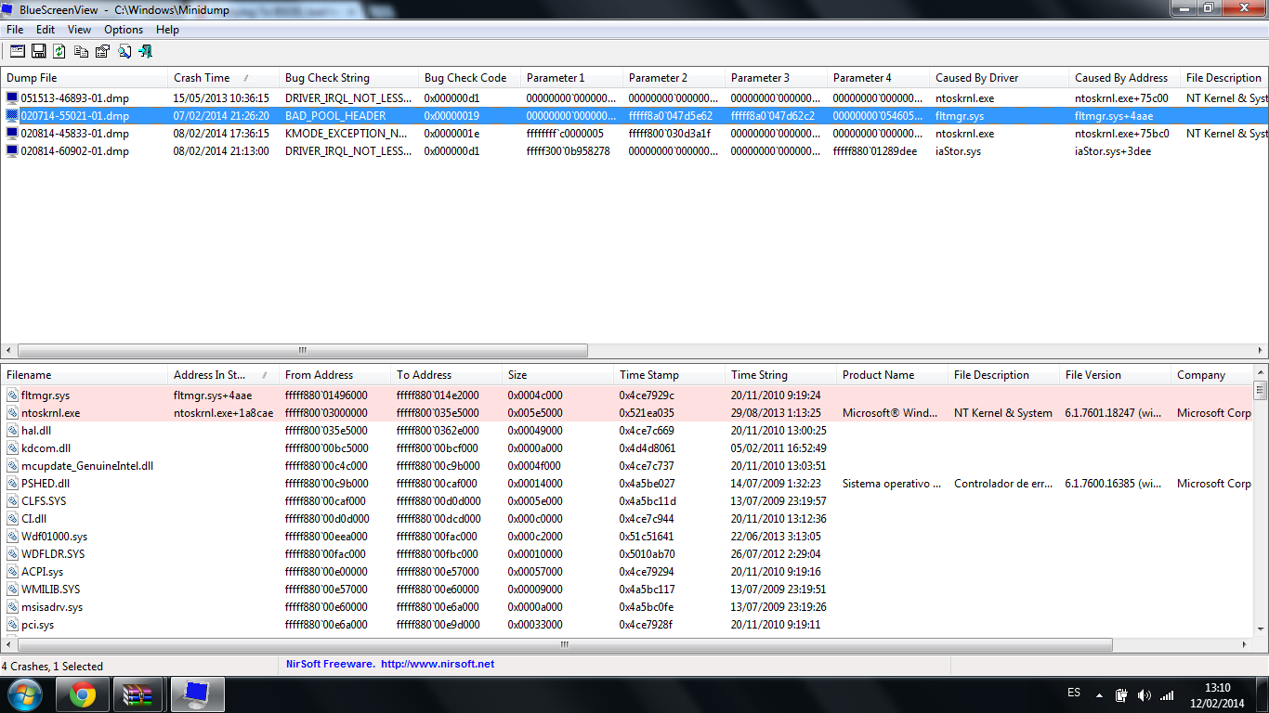
Task: Open the Windows Start menu
Action: tap(23, 694)
